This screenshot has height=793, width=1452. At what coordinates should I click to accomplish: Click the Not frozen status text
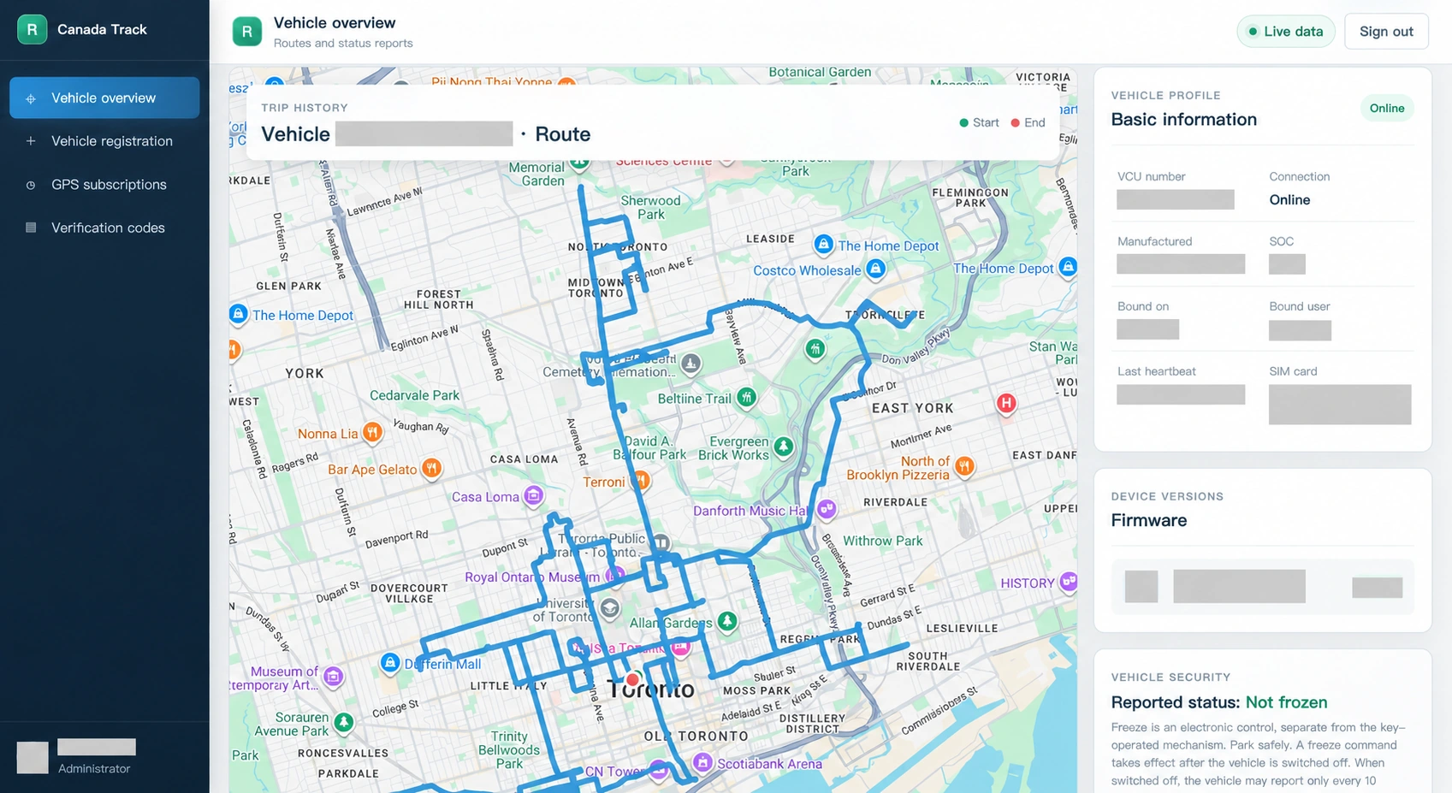tap(1286, 702)
